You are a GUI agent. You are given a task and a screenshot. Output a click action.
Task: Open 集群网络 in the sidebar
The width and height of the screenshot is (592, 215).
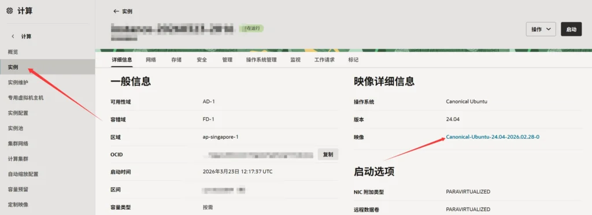pyautogui.click(x=47, y=143)
